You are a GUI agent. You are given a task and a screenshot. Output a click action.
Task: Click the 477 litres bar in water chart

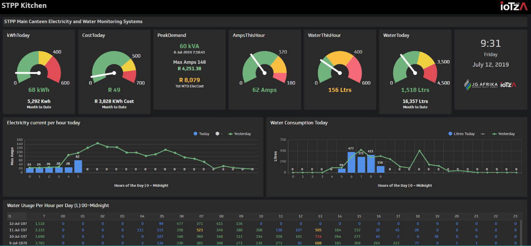pos(351,162)
